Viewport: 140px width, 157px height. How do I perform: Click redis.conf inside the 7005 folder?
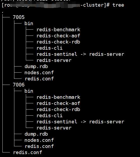[x=39, y=79]
